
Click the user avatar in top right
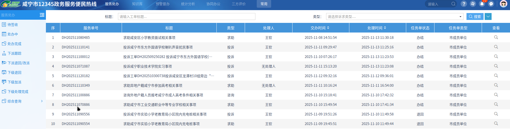point(503,4)
